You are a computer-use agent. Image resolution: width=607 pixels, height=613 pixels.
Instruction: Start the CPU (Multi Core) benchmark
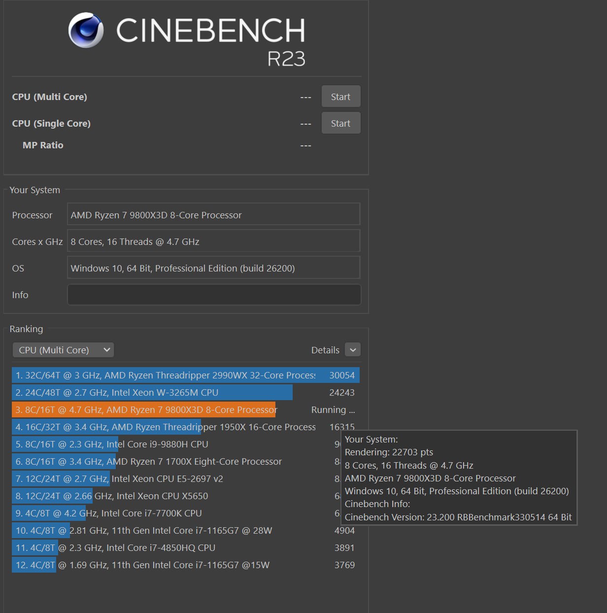(341, 97)
